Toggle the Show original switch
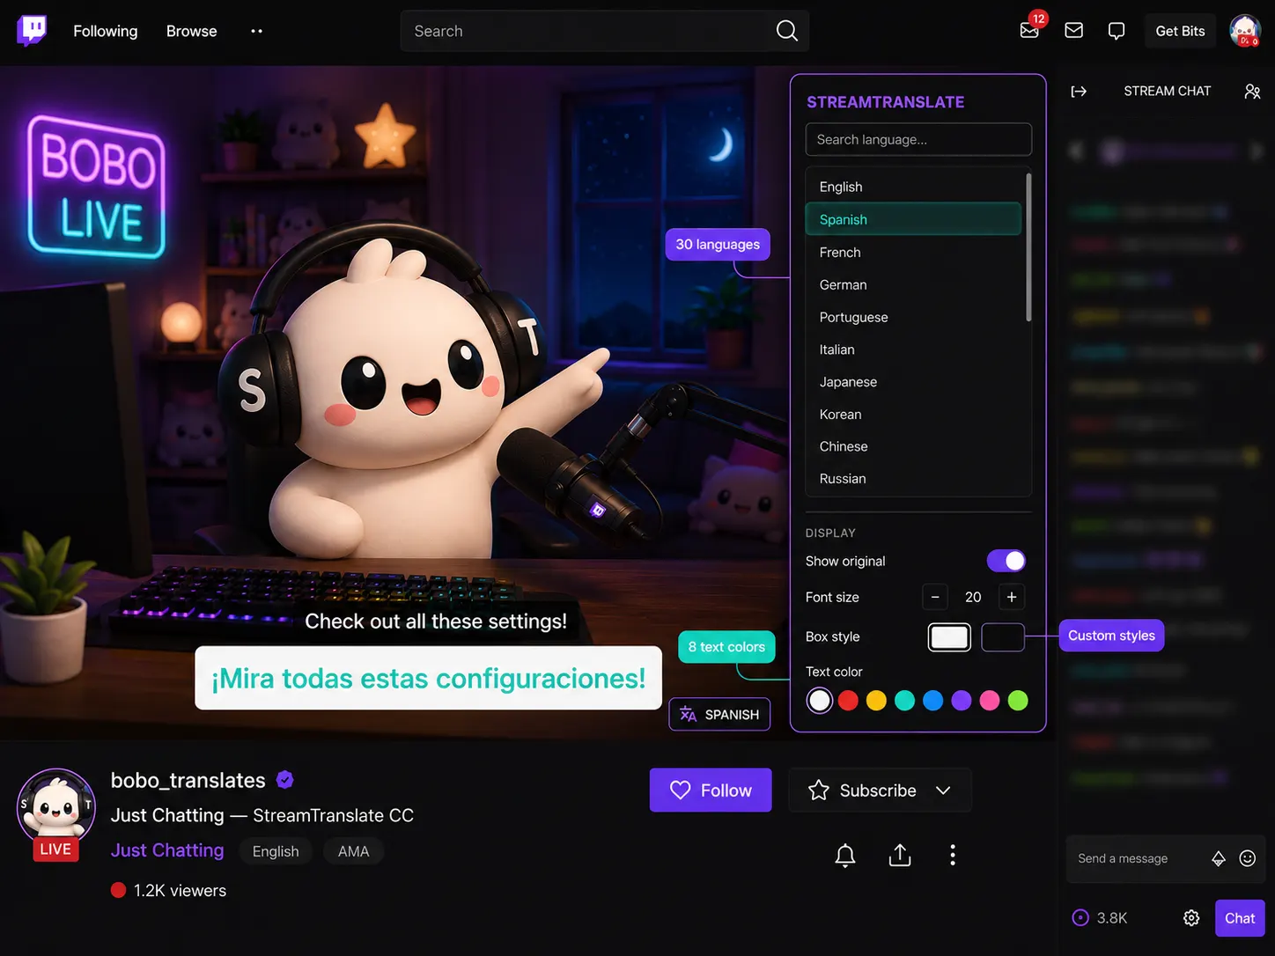Viewport: 1275px width, 956px height. [x=1006, y=561]
